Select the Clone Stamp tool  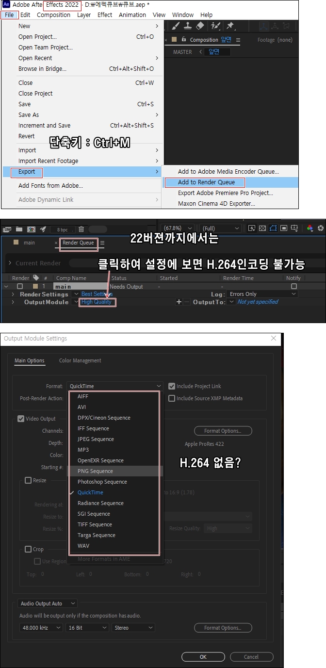[x=188, y=26]
